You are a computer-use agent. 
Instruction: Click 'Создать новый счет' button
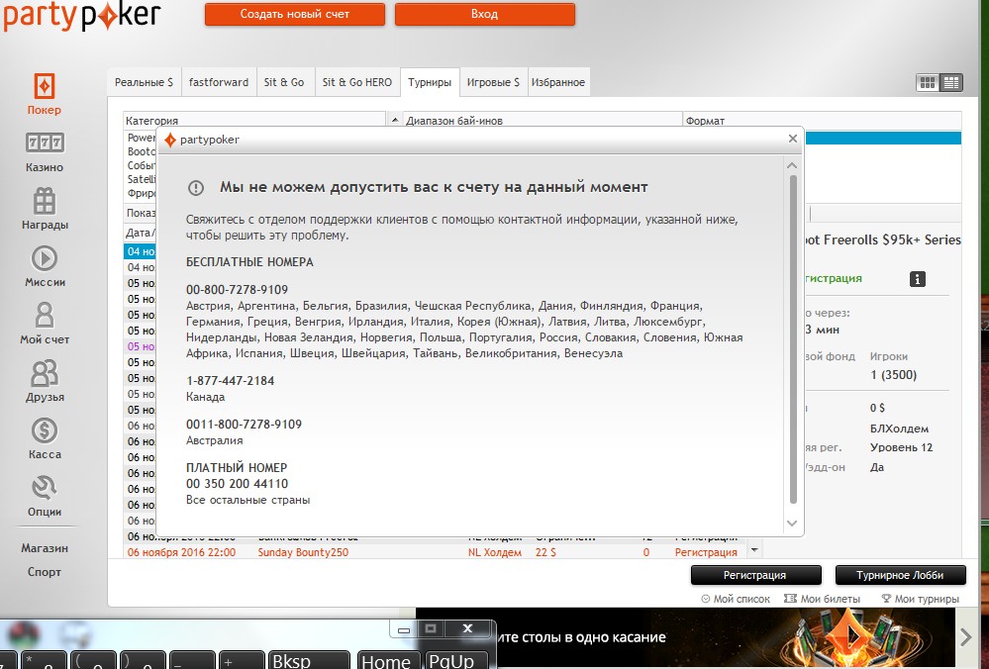point(295,14)
